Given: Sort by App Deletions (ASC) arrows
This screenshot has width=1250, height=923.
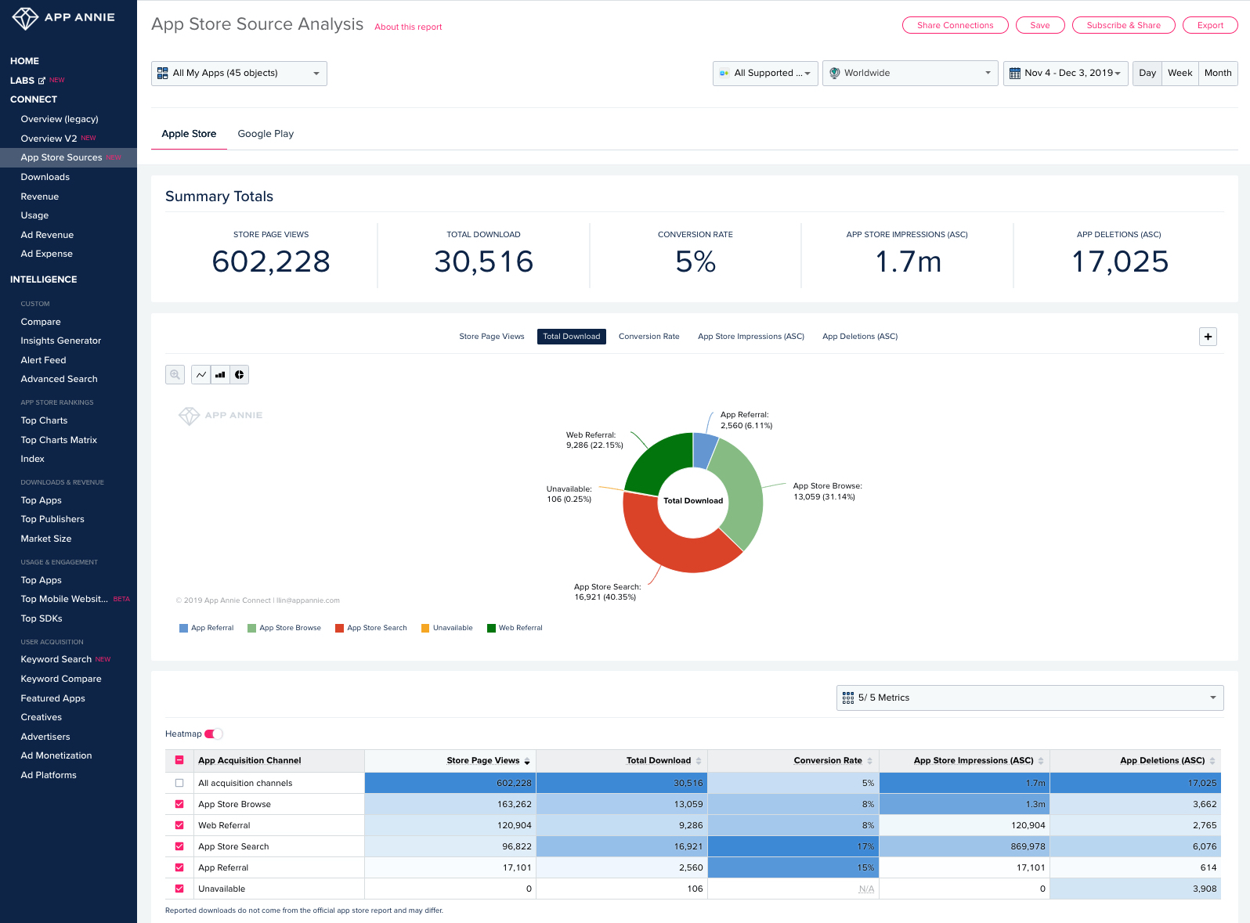Looking at the screenshot, I should tap(1212, 761).
